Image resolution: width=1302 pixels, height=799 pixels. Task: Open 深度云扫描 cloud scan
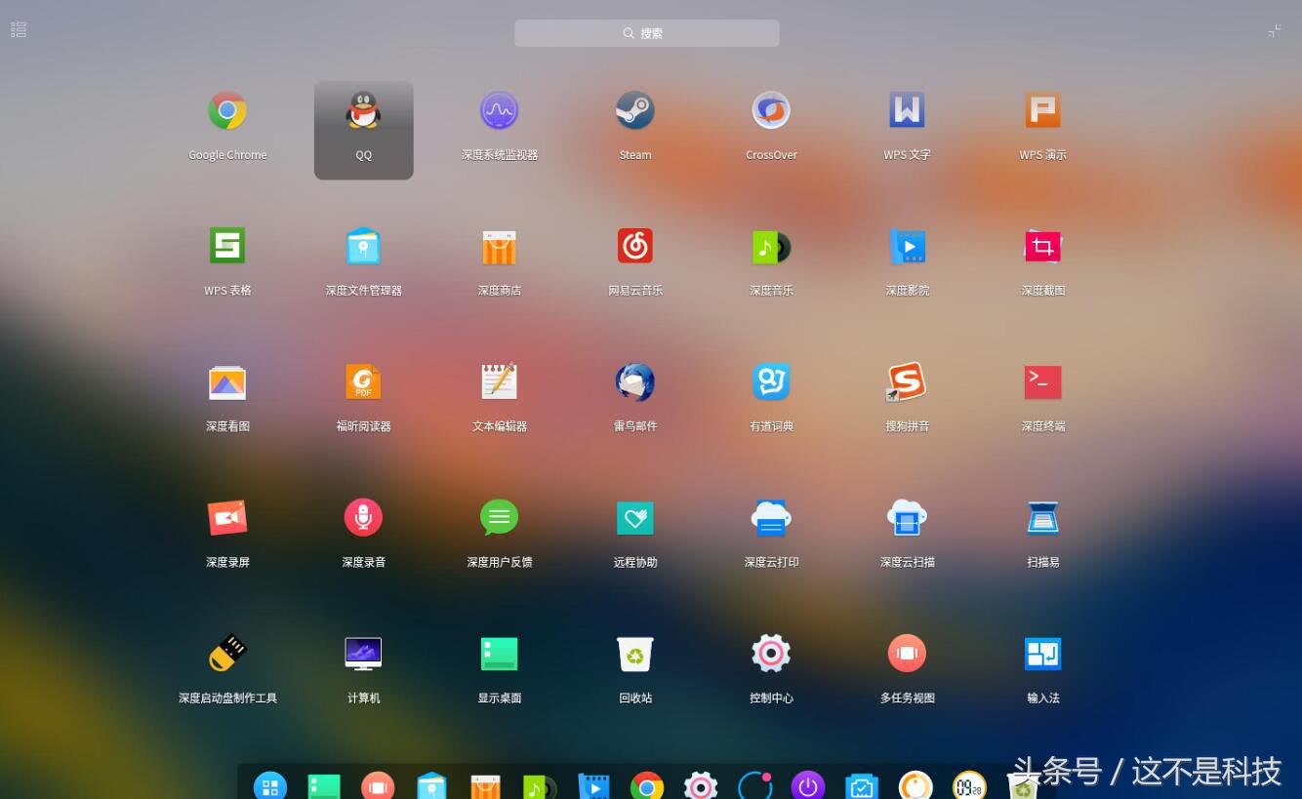coord(907,518)
